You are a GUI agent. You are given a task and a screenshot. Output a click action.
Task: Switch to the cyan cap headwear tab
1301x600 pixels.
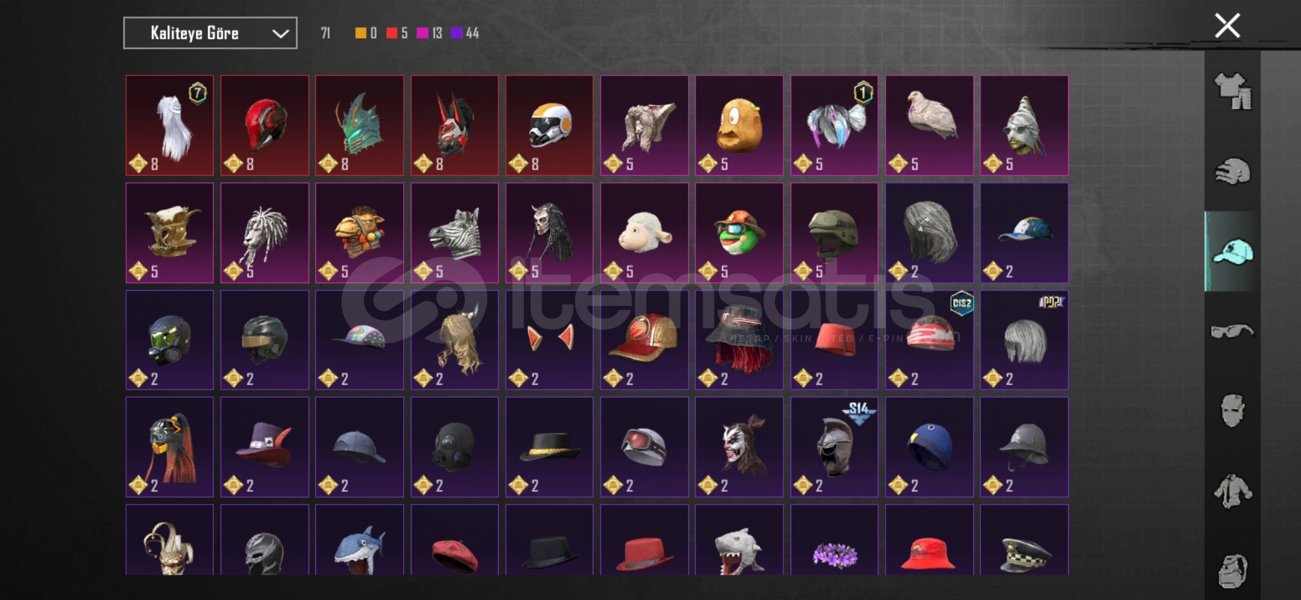[x=1233, y=252]
